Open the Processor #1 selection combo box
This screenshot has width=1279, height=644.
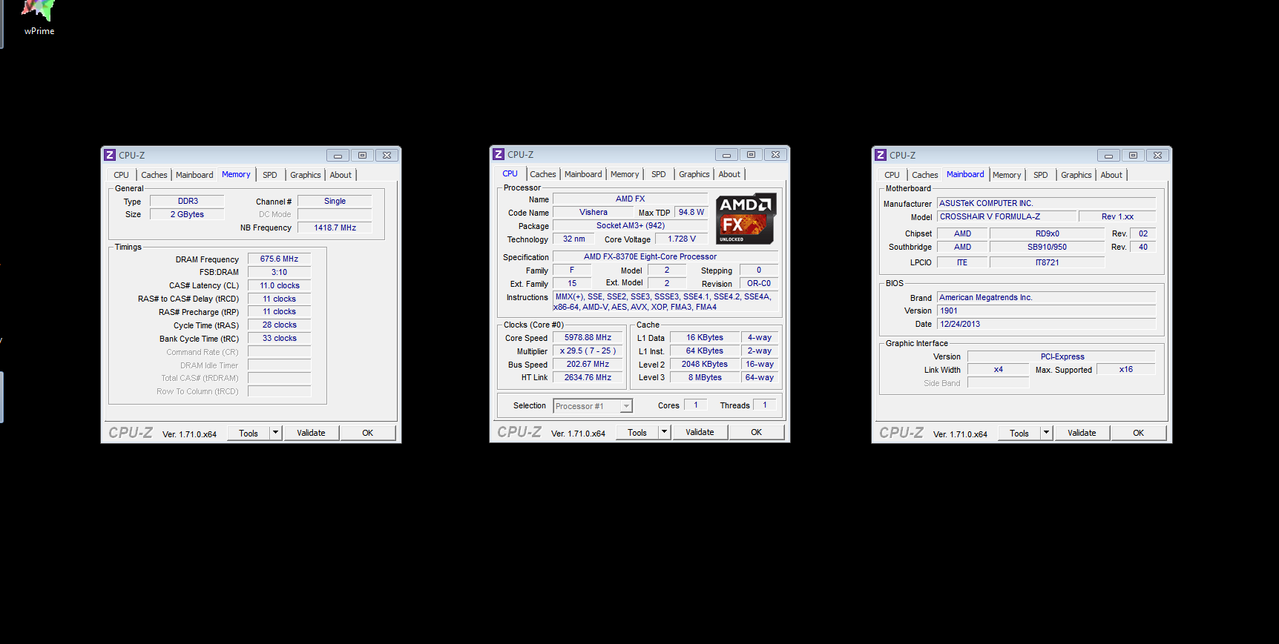593,406
